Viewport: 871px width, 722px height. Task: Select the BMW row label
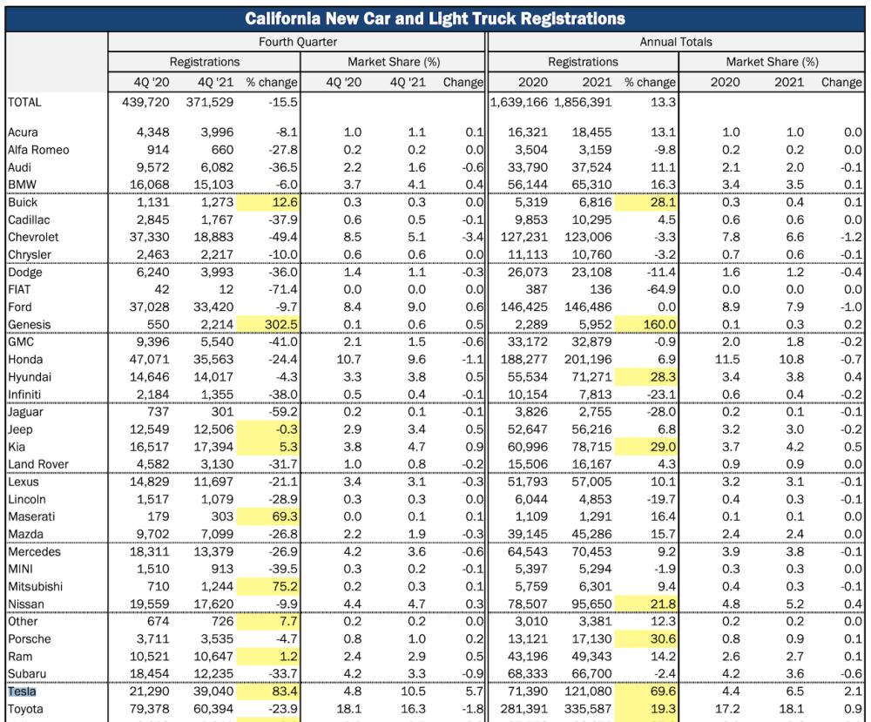pos(23,185)
